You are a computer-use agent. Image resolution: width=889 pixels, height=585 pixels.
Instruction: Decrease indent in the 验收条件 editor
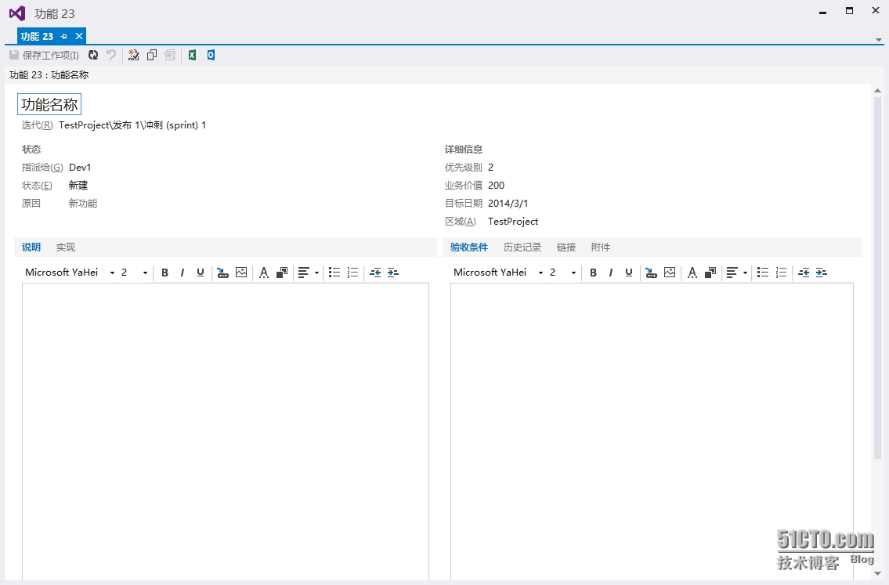[804, 273]
